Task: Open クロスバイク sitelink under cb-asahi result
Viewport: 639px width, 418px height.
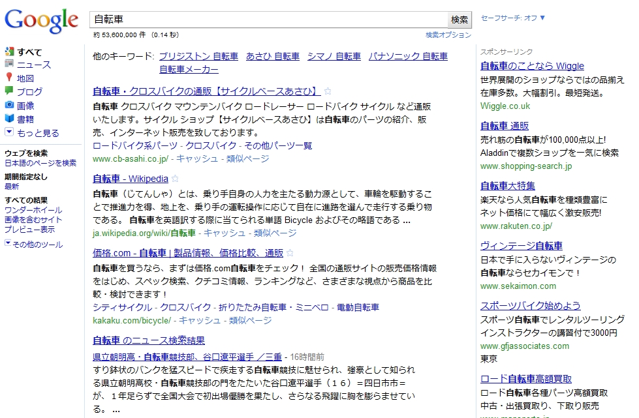Action: 211,145
